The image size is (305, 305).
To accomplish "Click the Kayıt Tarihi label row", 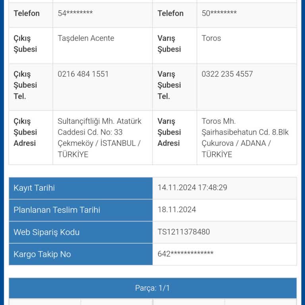I will point(81,188).
